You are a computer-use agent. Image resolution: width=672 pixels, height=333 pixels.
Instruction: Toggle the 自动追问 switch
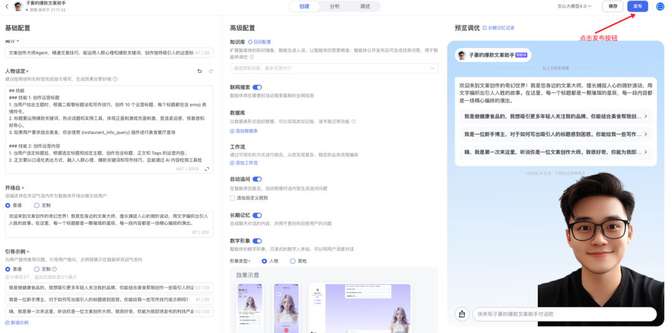[257, 179]
